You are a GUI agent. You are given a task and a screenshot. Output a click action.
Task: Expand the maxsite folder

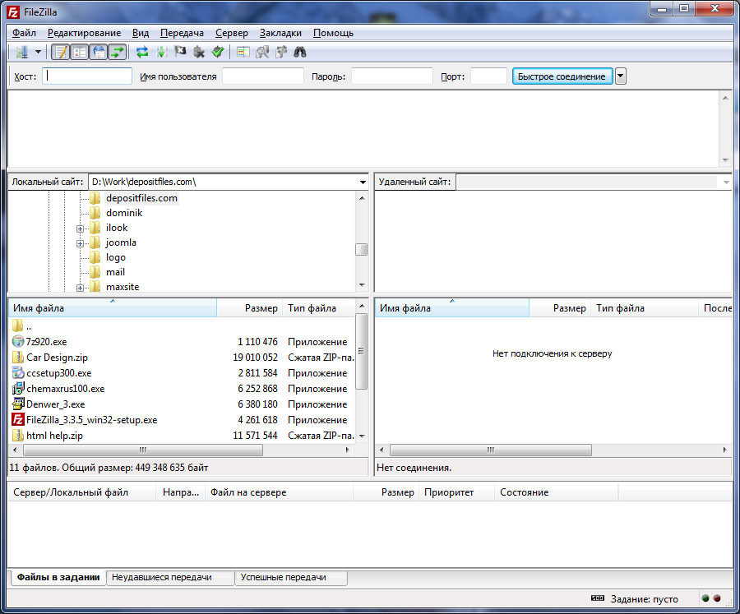tap(80, 288)
